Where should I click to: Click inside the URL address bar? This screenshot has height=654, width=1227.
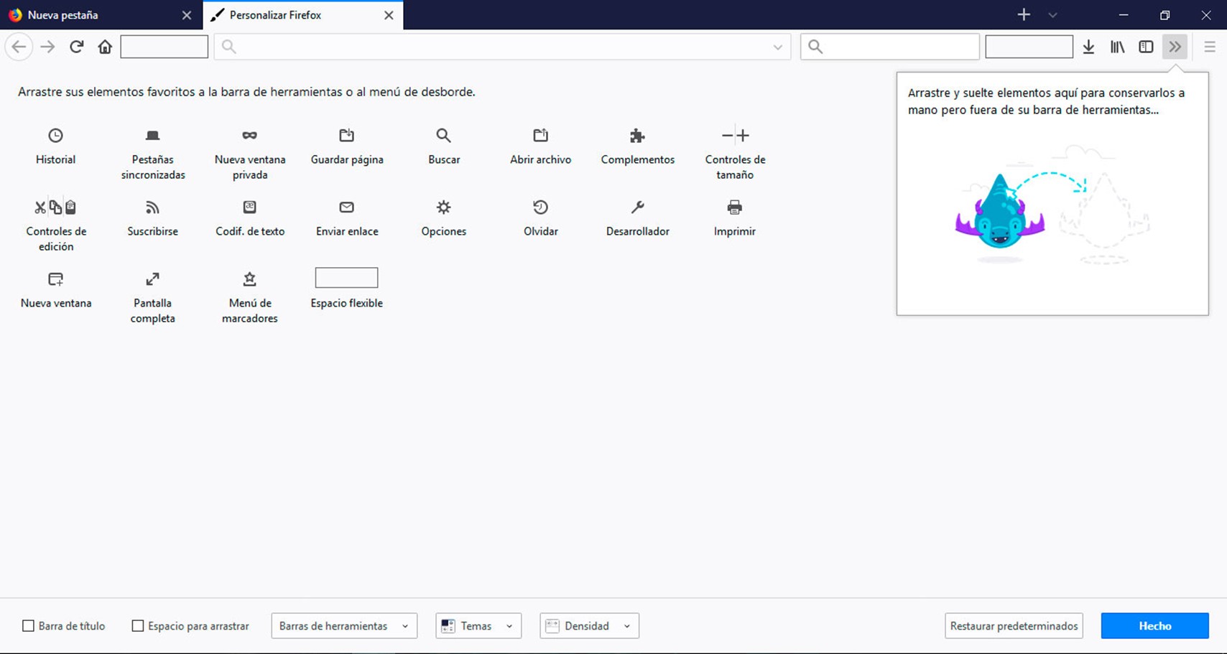(502, 47)
